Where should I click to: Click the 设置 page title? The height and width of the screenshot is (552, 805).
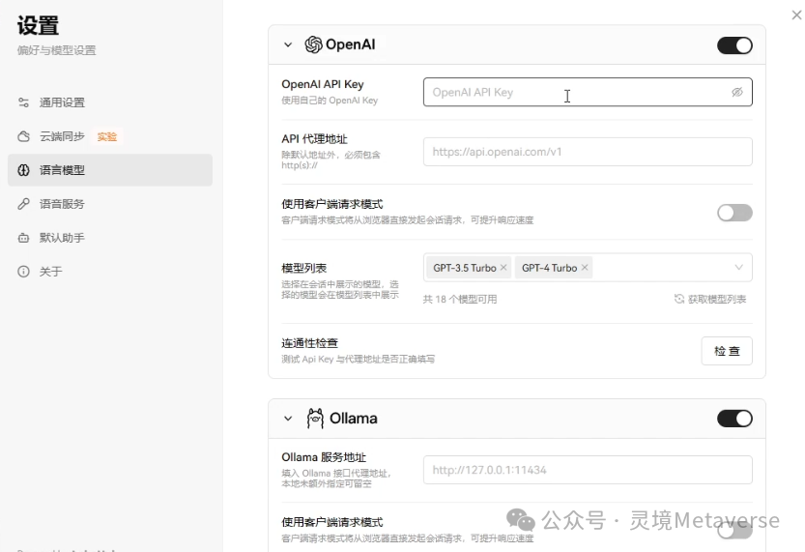pyautogui.click(x=38, y=26)
